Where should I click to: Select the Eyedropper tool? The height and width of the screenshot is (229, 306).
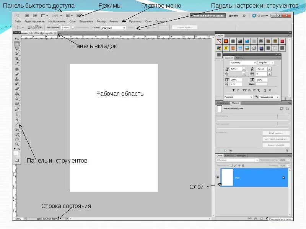17,63
